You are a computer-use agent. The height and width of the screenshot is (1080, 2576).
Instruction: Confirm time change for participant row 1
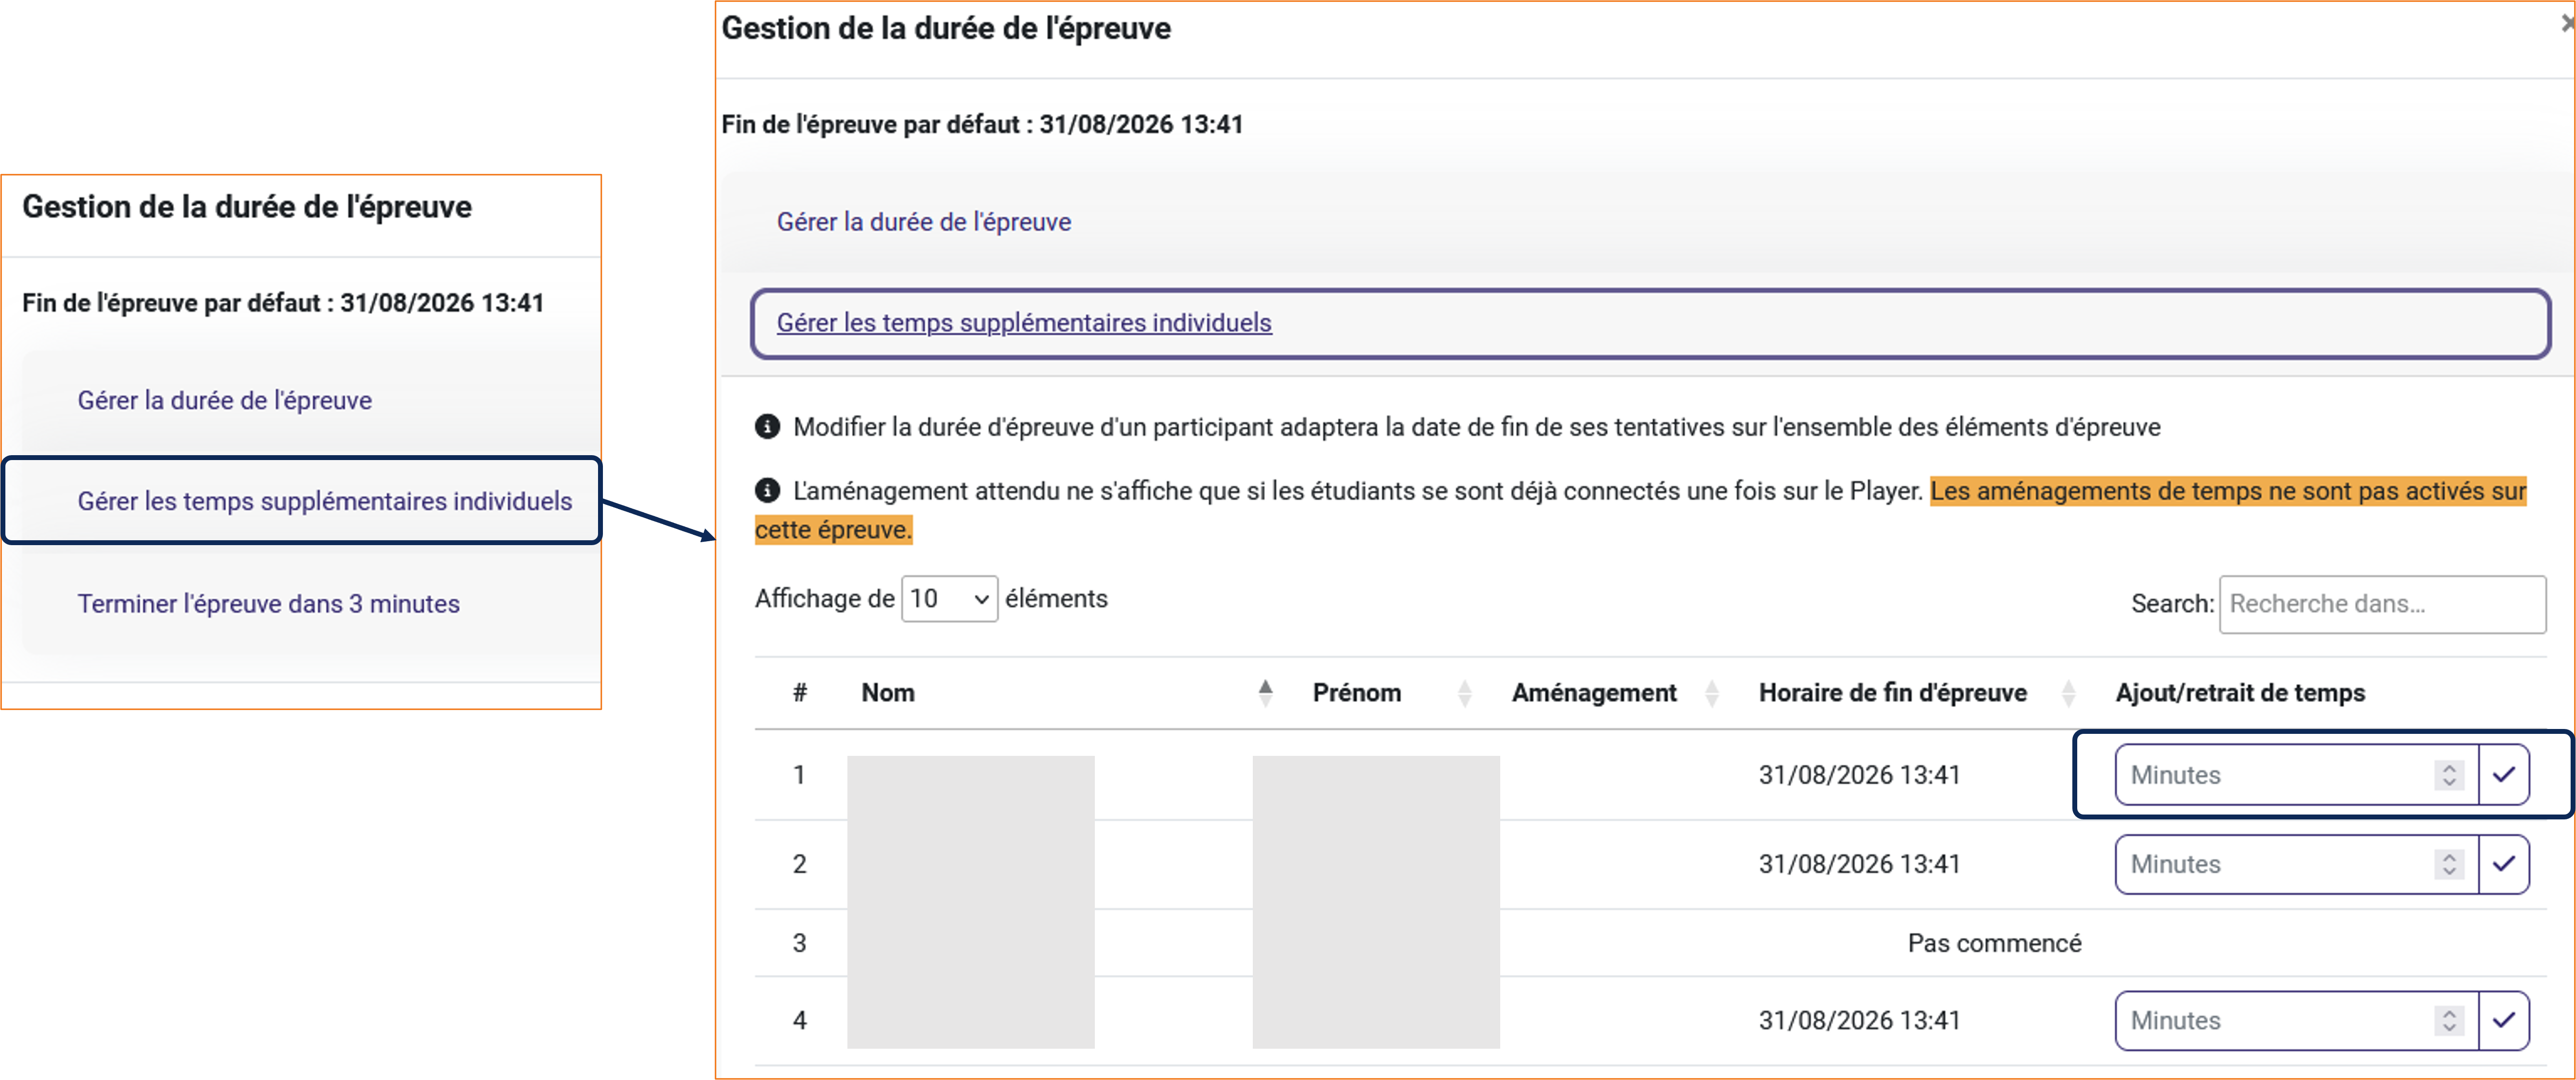click(2503, 775)
